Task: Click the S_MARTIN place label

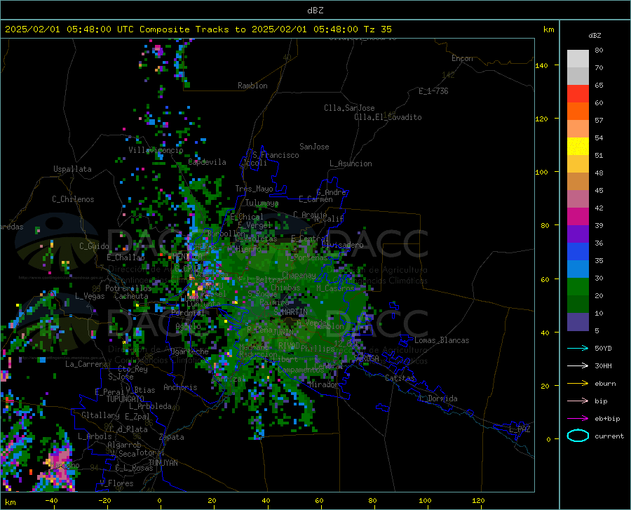Action: (x=290, y=312)
